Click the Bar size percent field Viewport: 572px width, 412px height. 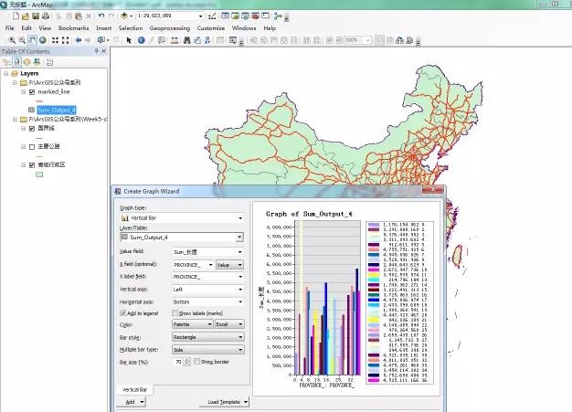(178, 362)
